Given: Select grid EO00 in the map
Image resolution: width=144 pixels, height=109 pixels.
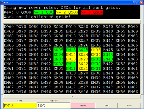Looking at the screenshot, I should (x=58, y=26).
